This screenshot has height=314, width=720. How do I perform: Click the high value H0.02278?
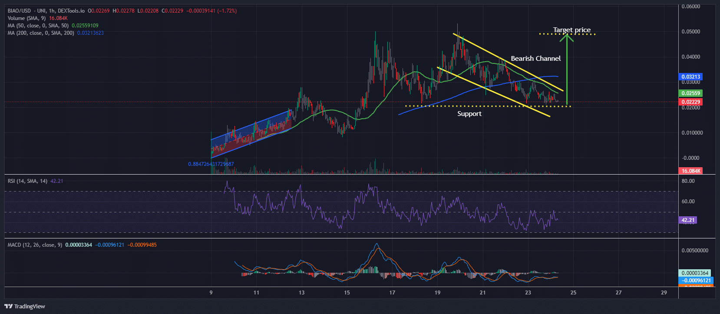(x=124, y=11)
